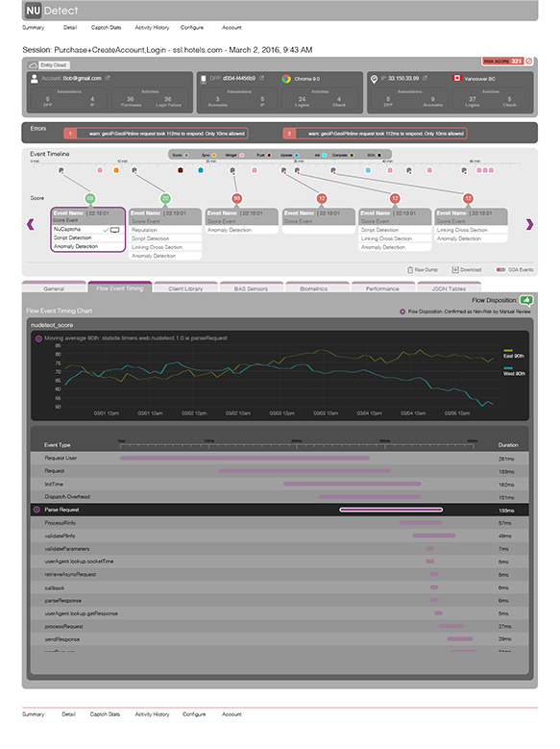Select the Parse Request row radio marker
560x749 pixels.
[37, 510]
